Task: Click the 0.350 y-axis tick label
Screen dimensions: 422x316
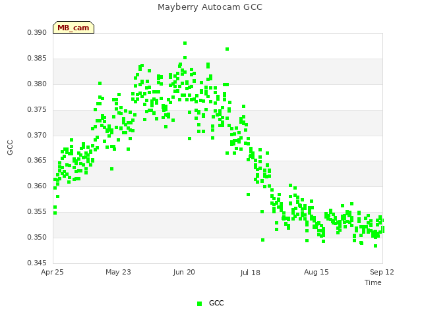Action: pos(37,237)
